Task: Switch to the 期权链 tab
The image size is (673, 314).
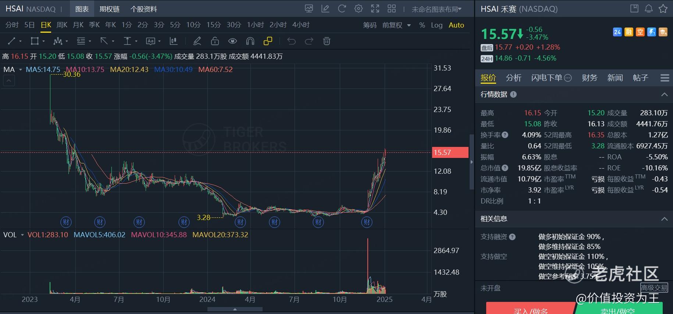Action: tap(110, 9)
